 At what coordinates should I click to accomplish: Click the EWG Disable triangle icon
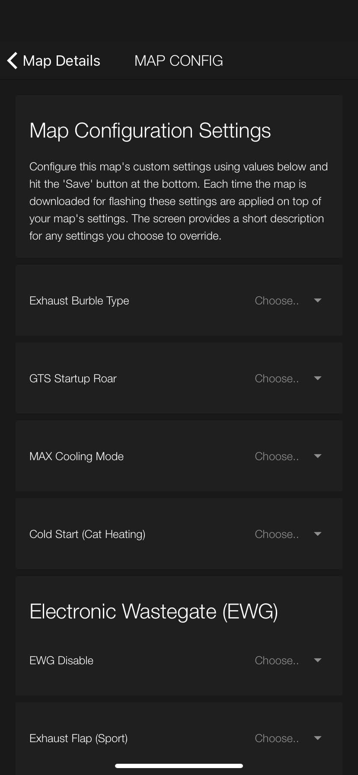pyautogui.click(x=318, y=660)
